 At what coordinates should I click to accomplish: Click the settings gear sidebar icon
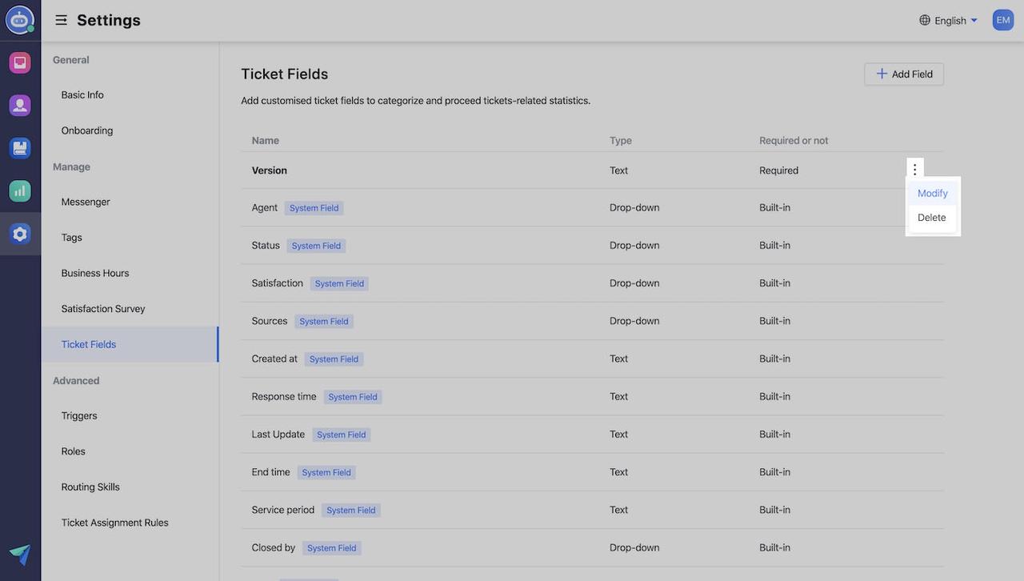pyautogui.click(x=20, y=234)
